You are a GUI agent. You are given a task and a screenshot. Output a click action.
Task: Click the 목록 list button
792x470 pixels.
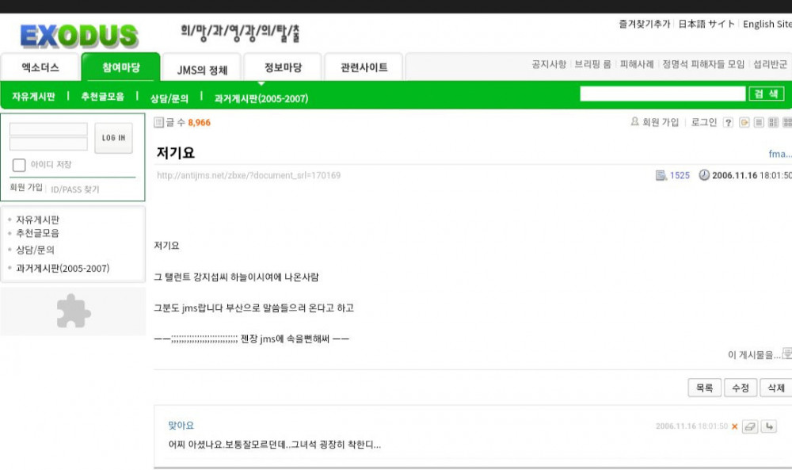(x=704, y=388)
